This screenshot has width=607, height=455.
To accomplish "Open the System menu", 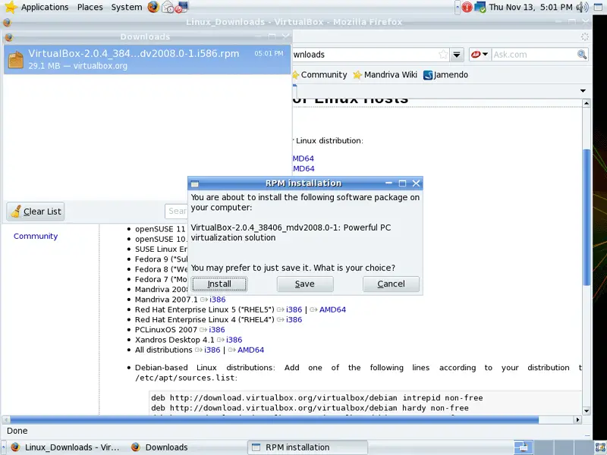I will click(x=127, y=7).
